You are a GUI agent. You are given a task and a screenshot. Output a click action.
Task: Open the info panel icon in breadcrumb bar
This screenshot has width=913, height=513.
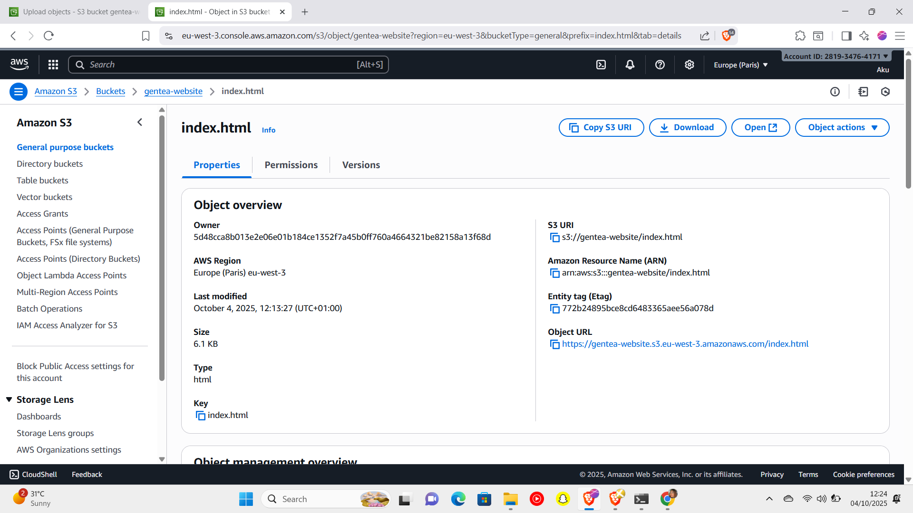coord(835,92)
